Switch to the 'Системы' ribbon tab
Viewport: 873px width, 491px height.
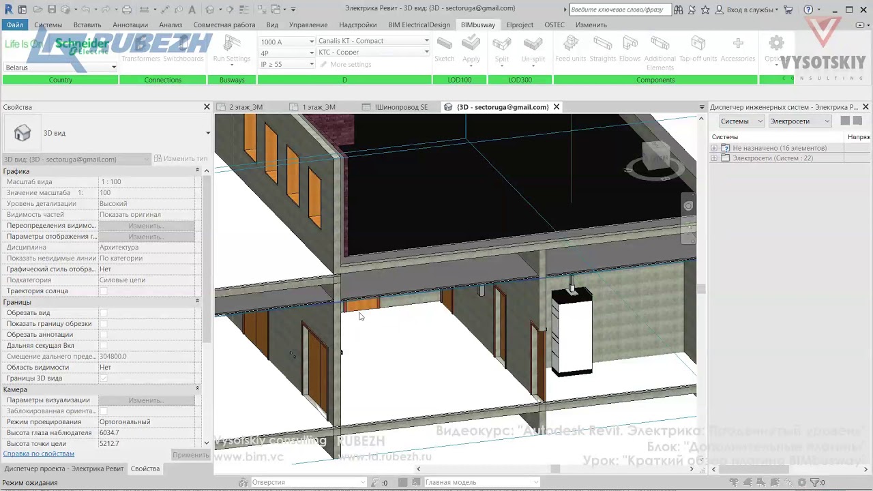point(48,25)
